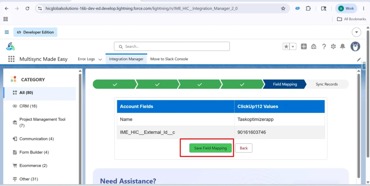Click the browser back arrow

click(7, 9)
